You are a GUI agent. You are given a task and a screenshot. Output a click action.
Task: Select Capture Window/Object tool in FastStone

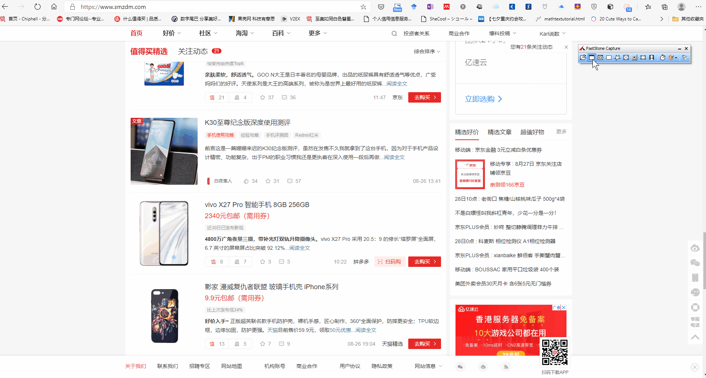(600, 58)
